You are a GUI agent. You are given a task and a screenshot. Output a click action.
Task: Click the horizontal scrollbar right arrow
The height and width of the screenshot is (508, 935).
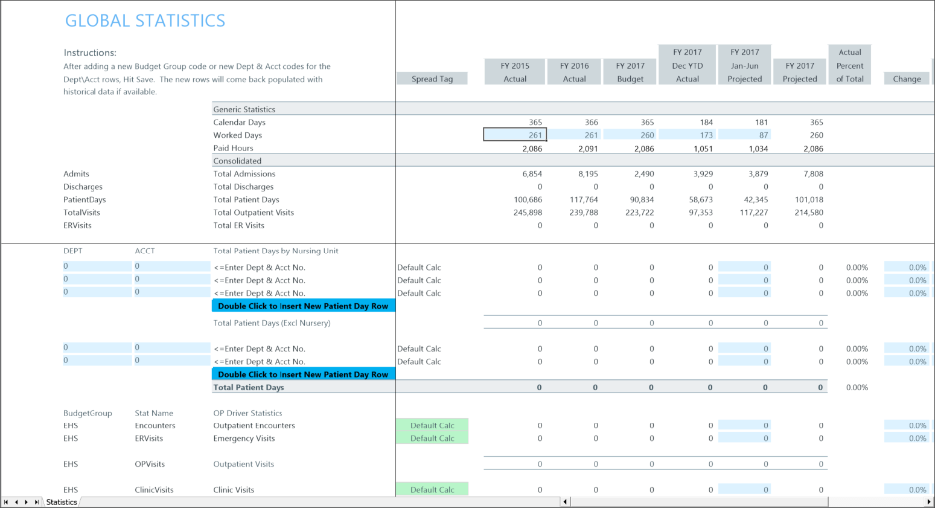point(929,502)
